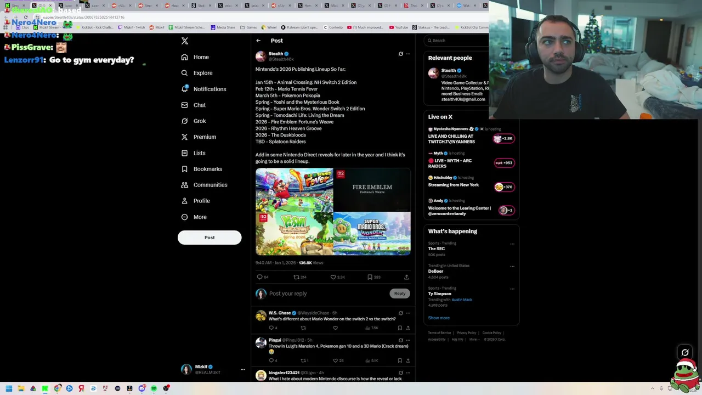Bookmark Stealth's Nintendo lineup post
Image resolution: width=702 pixels, height=395 pixels.
(370, 277)
